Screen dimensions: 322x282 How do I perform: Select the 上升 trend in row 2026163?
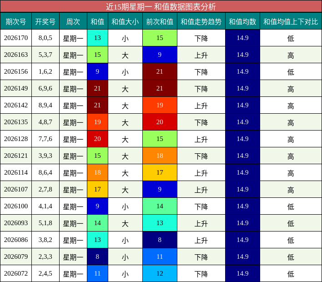201,55
